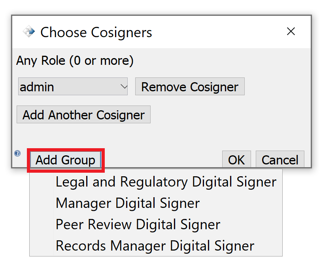Choose Manager Digital Signer group
Screen dimensions: 321x264
128,203
